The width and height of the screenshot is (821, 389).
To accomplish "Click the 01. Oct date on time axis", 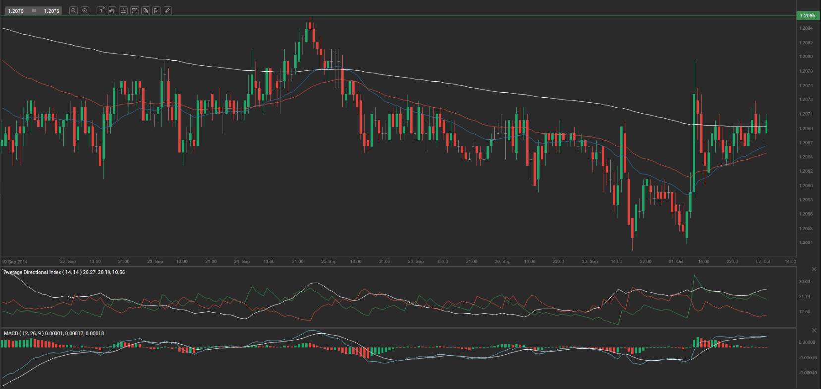I will 676,261.
